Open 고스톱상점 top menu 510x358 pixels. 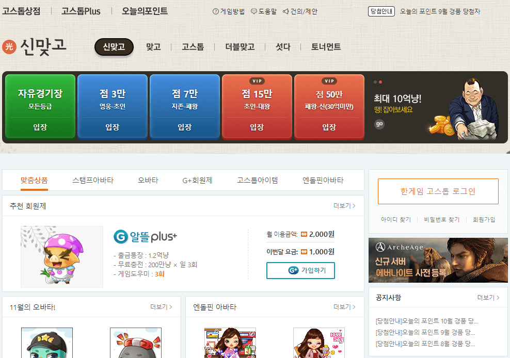(22, 11)
